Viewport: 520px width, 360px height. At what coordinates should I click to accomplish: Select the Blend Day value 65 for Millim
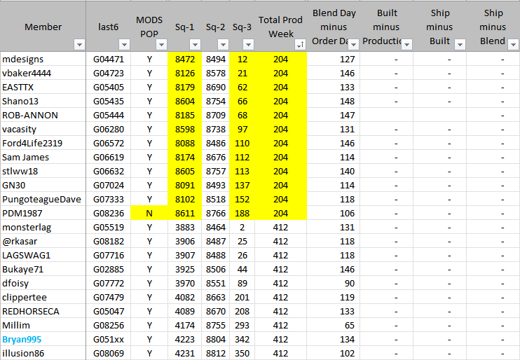[x=334, y=326]
